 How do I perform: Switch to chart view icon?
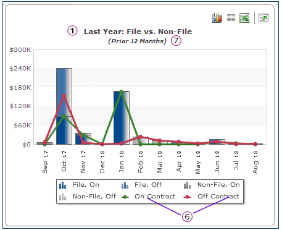[x=217, y=18]
